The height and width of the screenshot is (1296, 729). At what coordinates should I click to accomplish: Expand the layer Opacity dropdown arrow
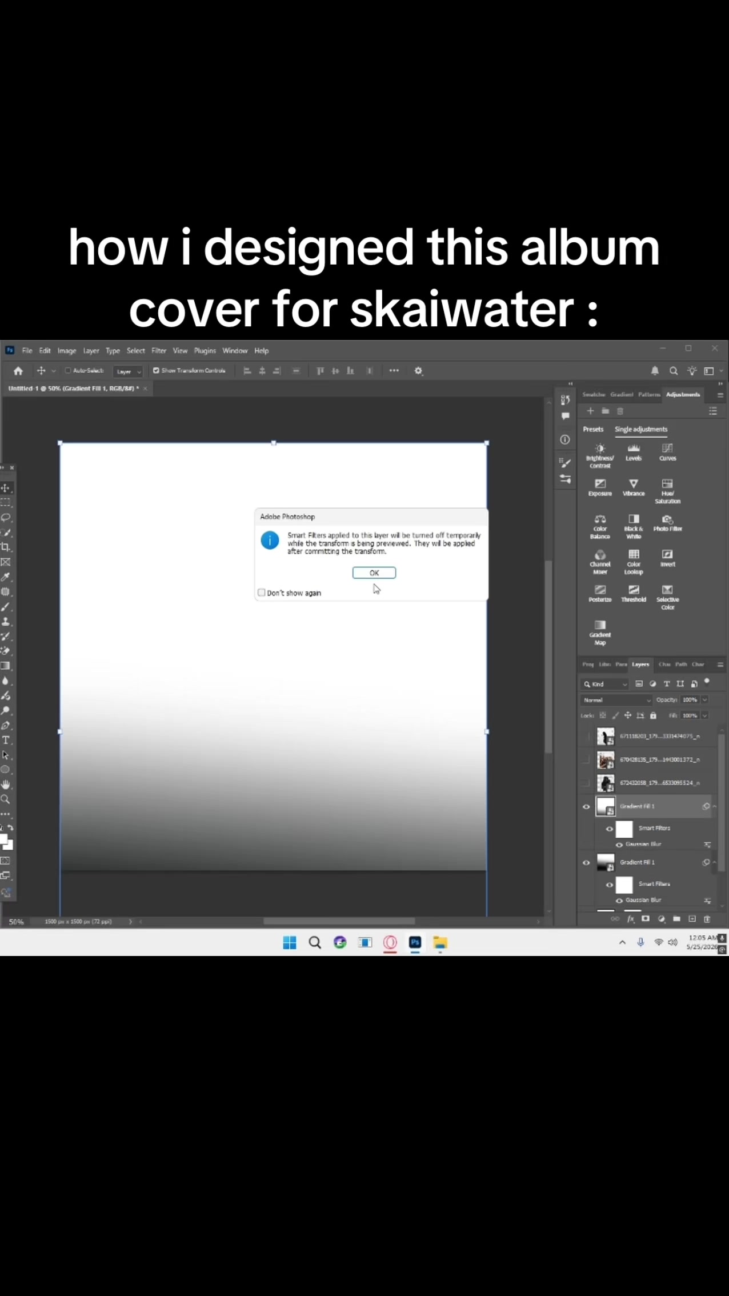[704, 700]
